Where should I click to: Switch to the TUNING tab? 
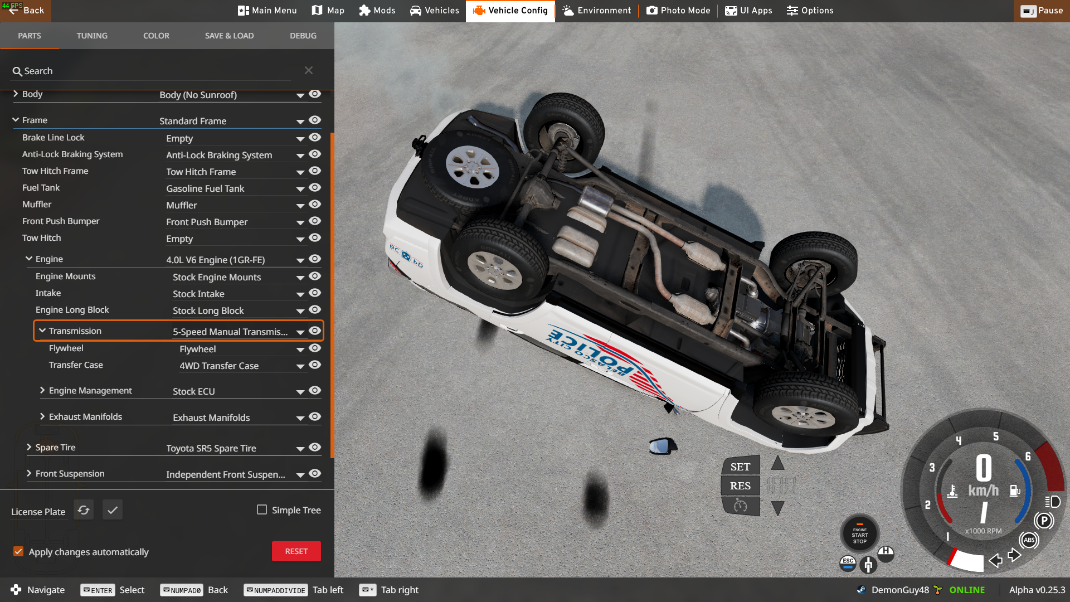coord(92,36)
